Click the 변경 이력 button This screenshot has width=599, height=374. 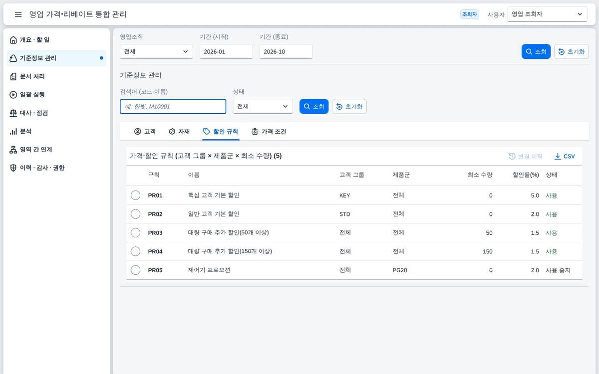526,157
